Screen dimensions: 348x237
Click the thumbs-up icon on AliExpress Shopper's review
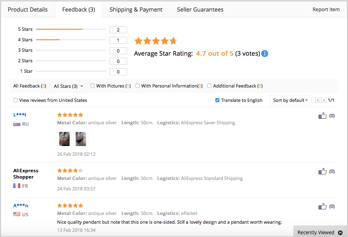point(322,171)
